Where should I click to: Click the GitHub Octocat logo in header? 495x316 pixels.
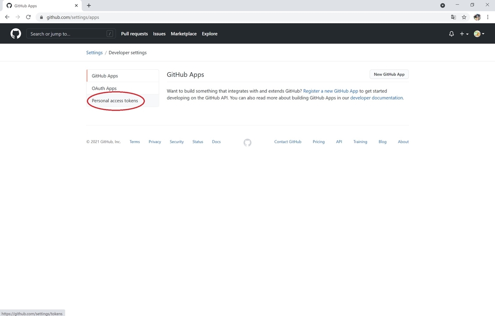tap(16, 34)
